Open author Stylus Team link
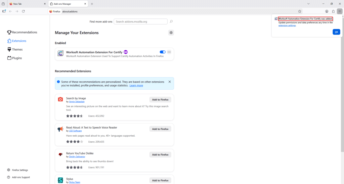The image size is (344, 184). pyautogui.click(x=75, y=182)
